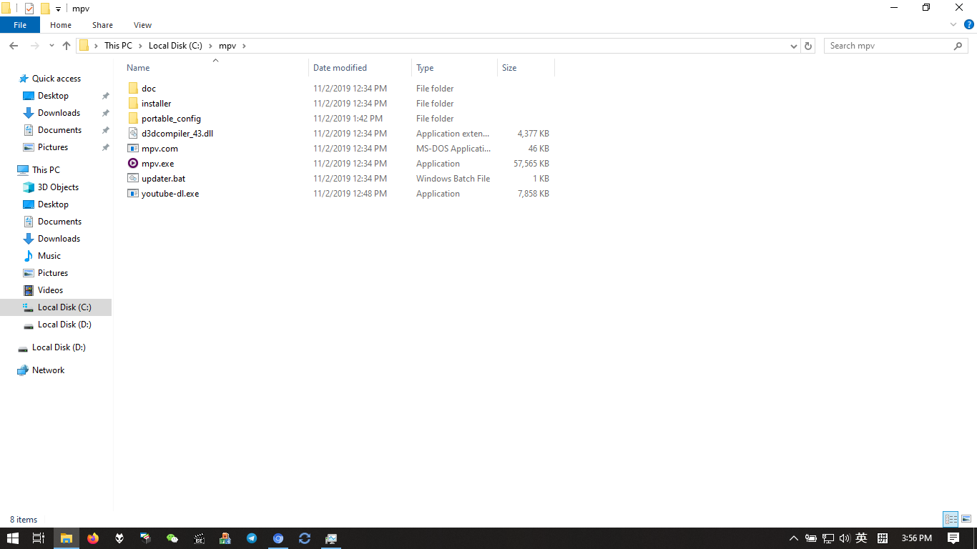977x549 pixels.
Task: Click the mpv.exe application icon
Action: pos(133,164)
